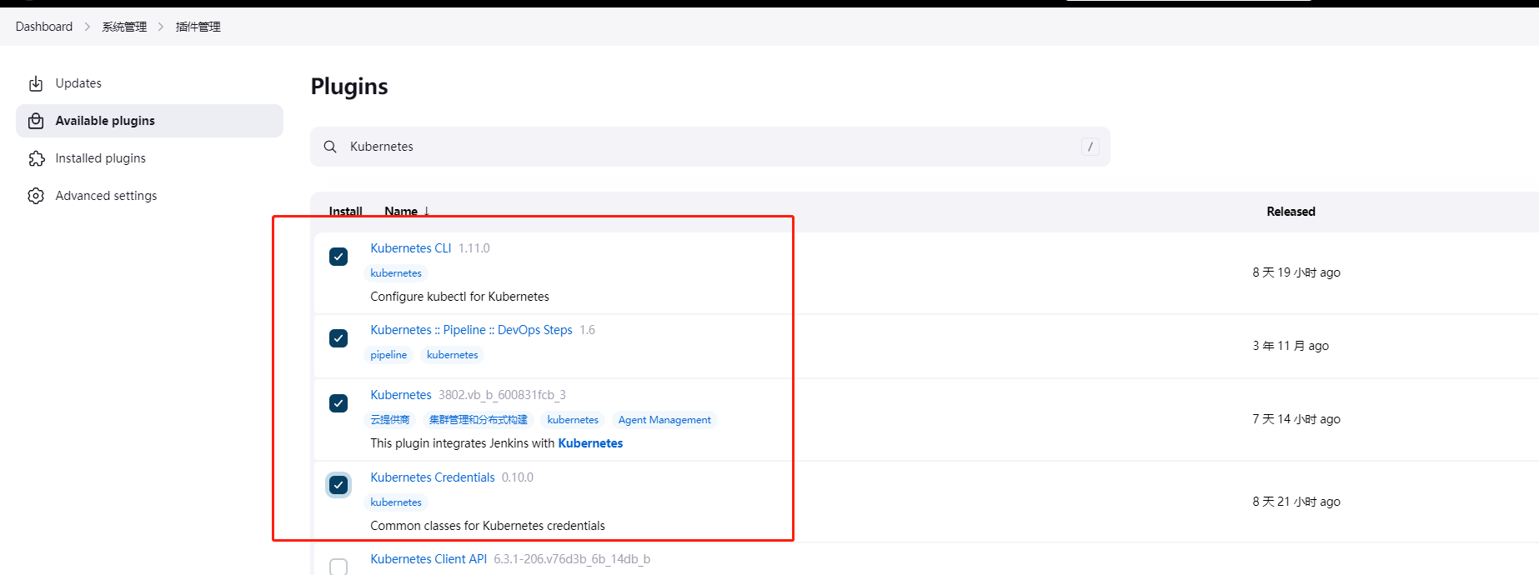The width and height of the screenshot is (1539, 575).
Task: Click the pipeline tag label
Action: pyautogui.click(x=389, y=355)
